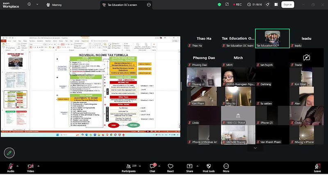Screen dimensions: 328x175
Task: Select the Nhu Vo video tile
Action: (238, 96)
